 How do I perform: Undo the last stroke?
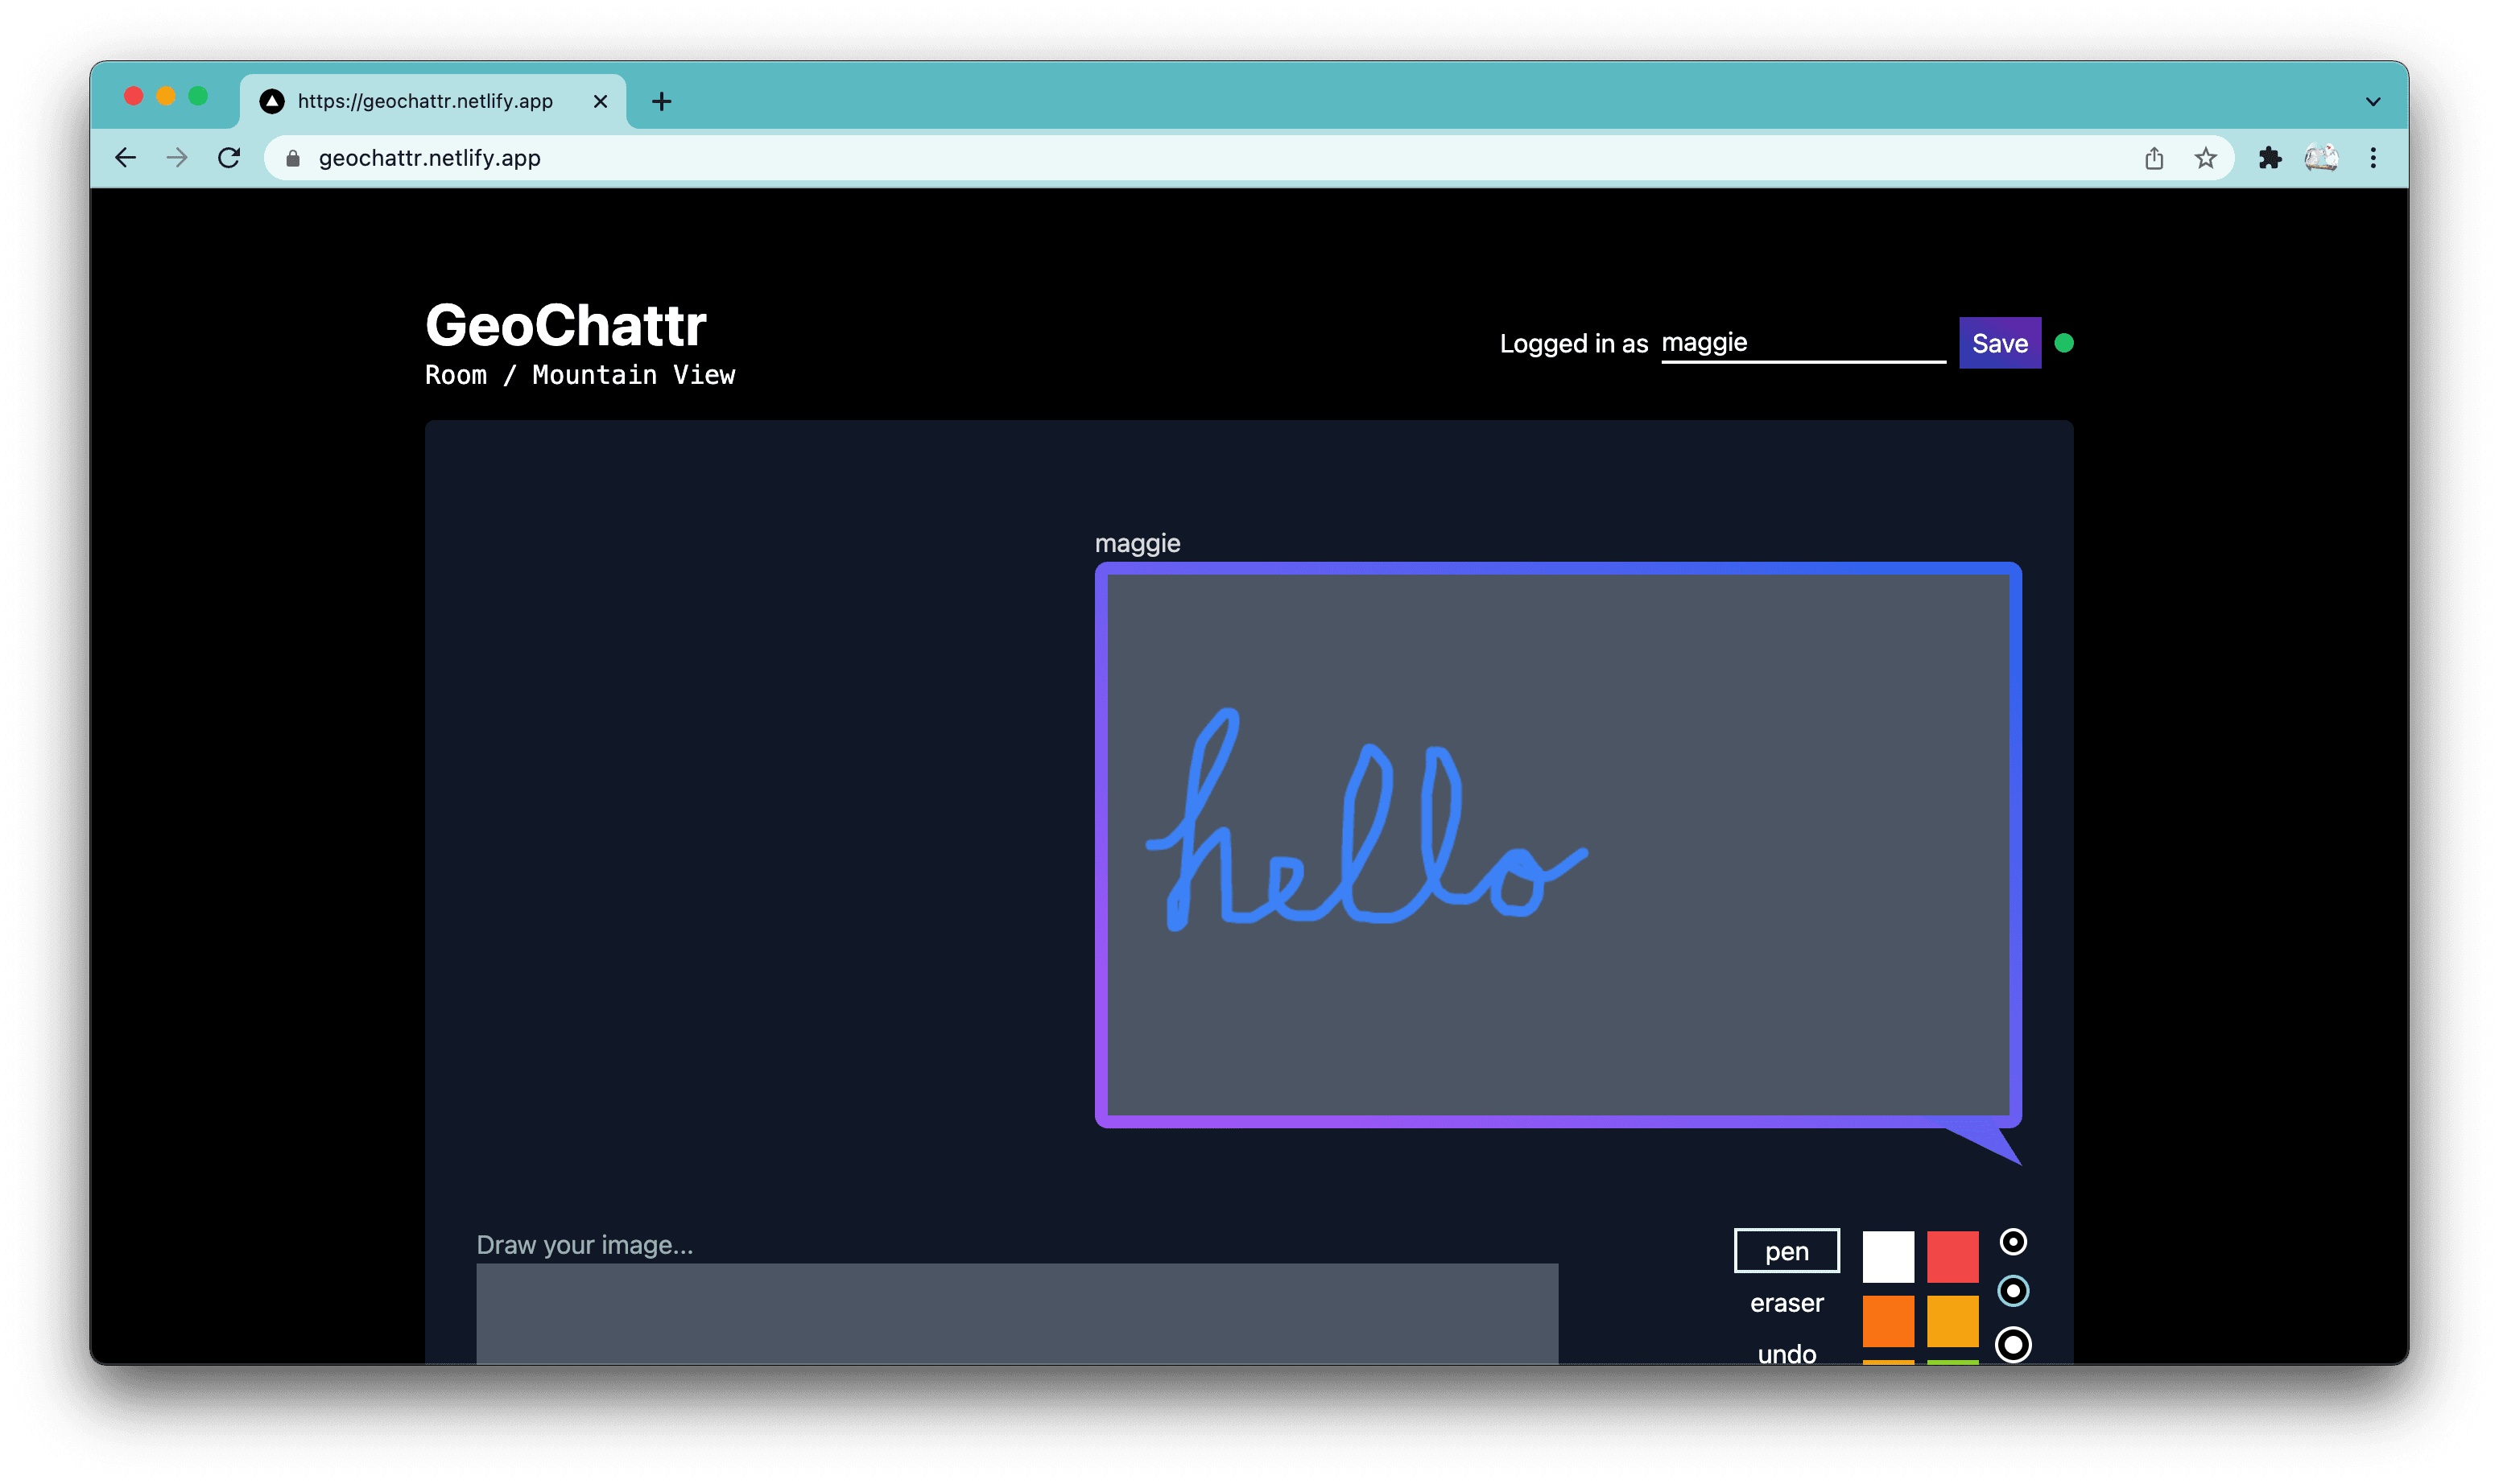pyautogui.click(x=1786, y=1353)
